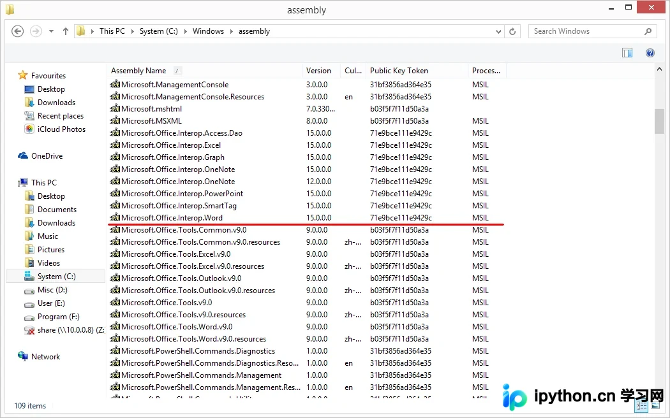
Task: Expand chevron after This PC breadcrumb
Action: coord(133,31)
